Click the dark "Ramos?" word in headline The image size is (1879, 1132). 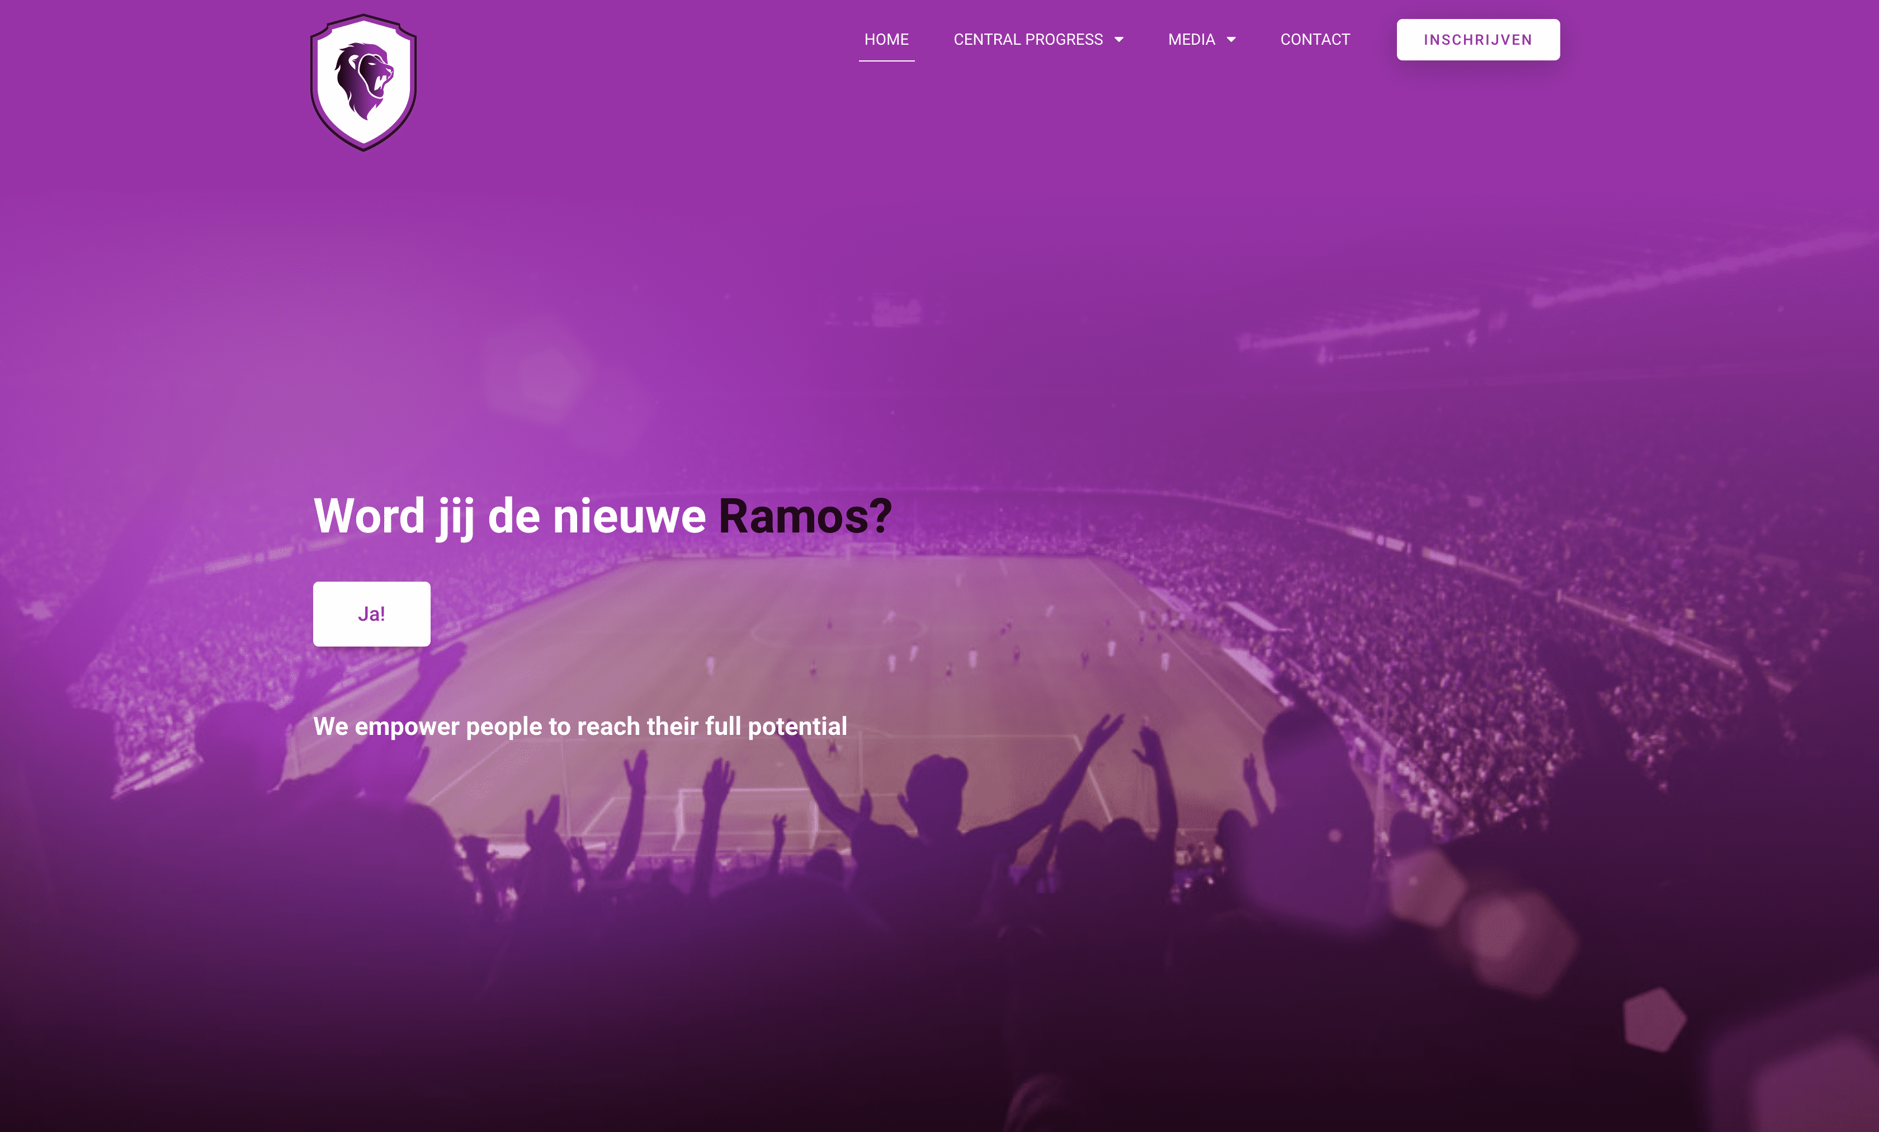pos(805,516)
